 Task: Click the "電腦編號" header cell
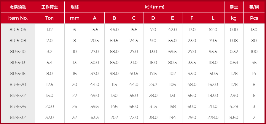click(18, 7)
